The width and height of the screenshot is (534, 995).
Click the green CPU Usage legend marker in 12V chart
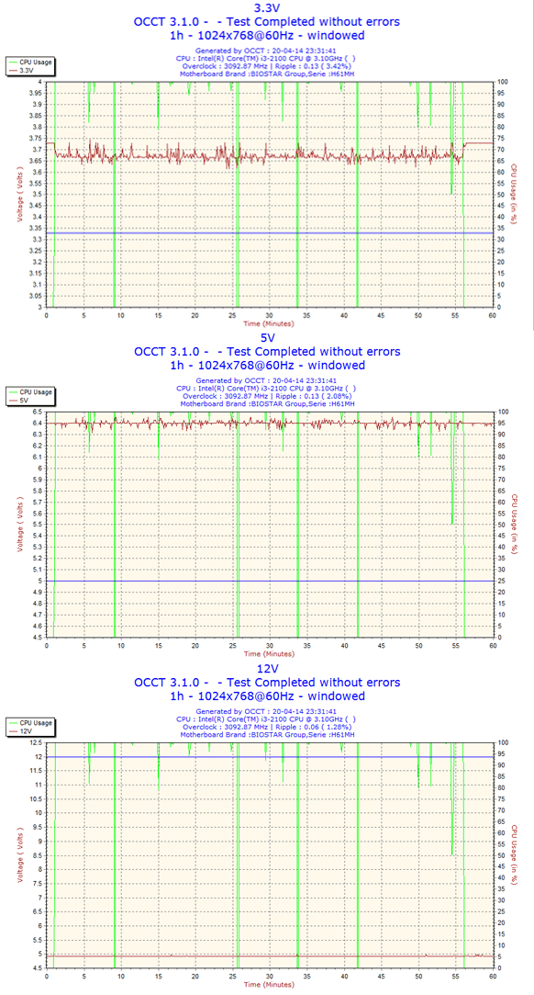point(12,723)
